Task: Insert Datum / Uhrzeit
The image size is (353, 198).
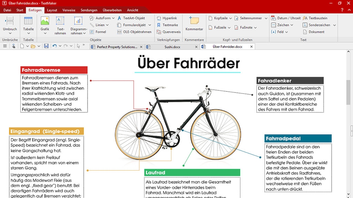Action: pyautogui.click(x=274, y=18)
